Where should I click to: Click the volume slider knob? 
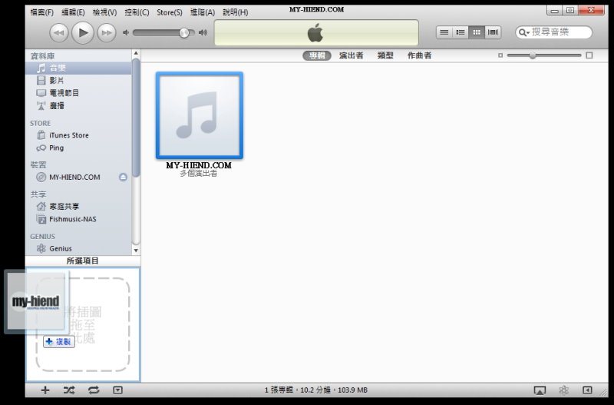pos(184,32)
